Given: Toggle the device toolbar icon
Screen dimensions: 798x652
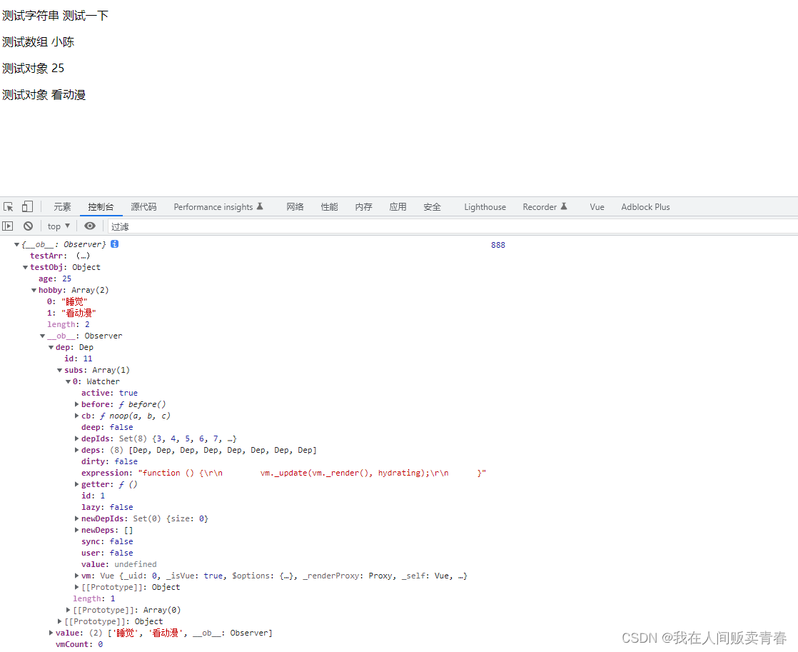Looking at the screenshot, I should (28, 206).
